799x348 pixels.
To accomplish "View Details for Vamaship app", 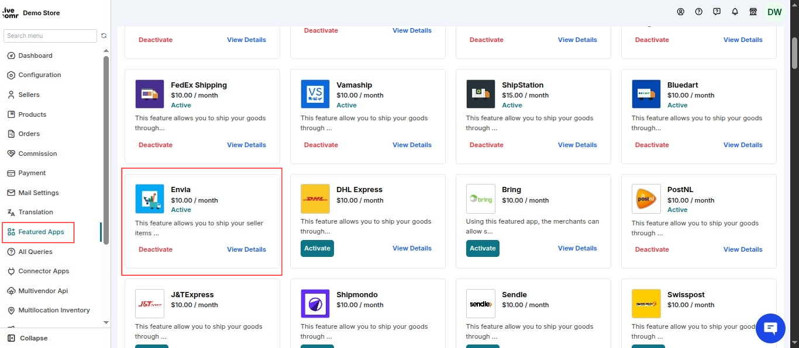I will coord(412,145).
